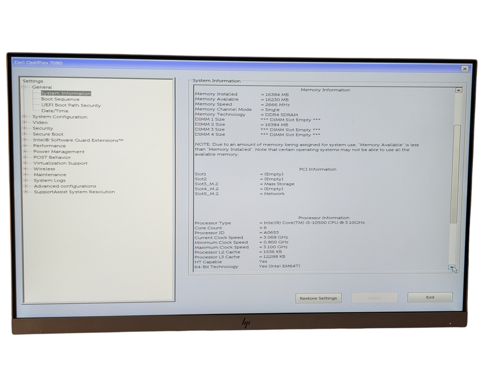Select the Performance label
Screen dimensions: 502x377
click(49, 146)
